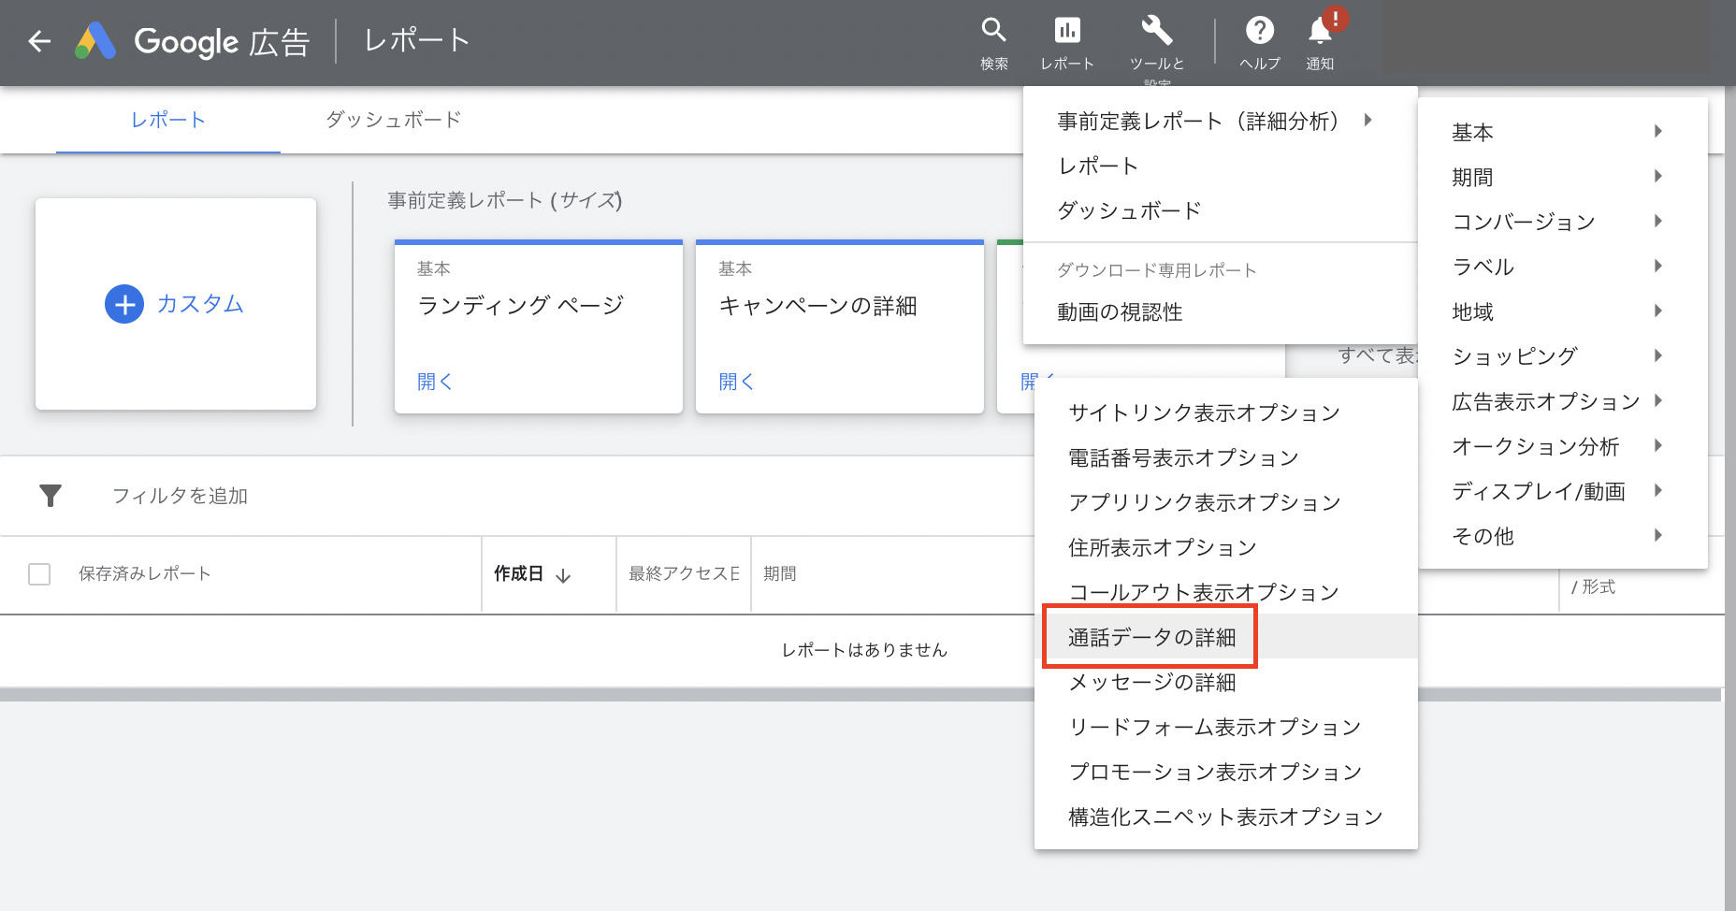The height and width of the screenshot is (911, 1736).
Task: Click the filter funnel icon
Action: pyautogui.click(x=51, y=496)
